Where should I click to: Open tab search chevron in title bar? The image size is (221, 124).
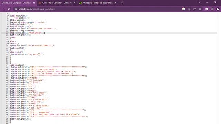(200, 2)
